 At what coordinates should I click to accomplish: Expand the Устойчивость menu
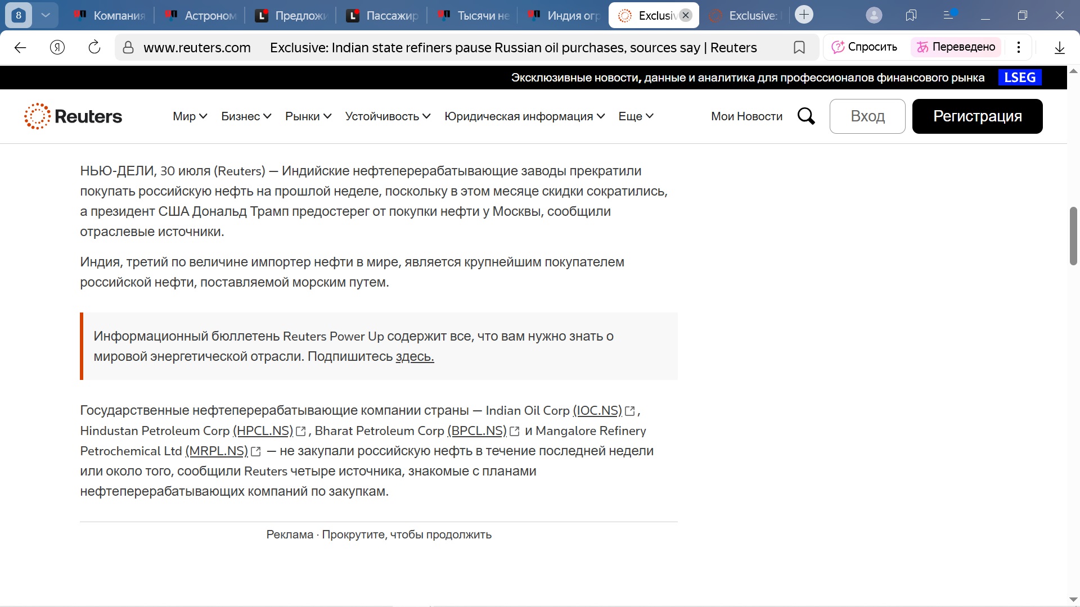(x=388, y=116)
